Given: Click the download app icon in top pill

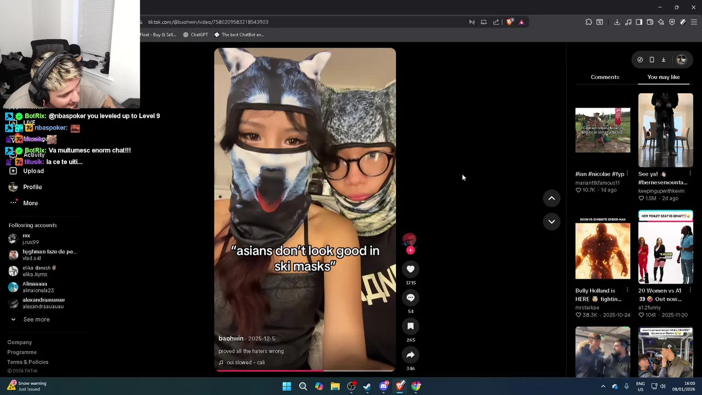Looking at the screenshot, I should [x=663, y=60].
